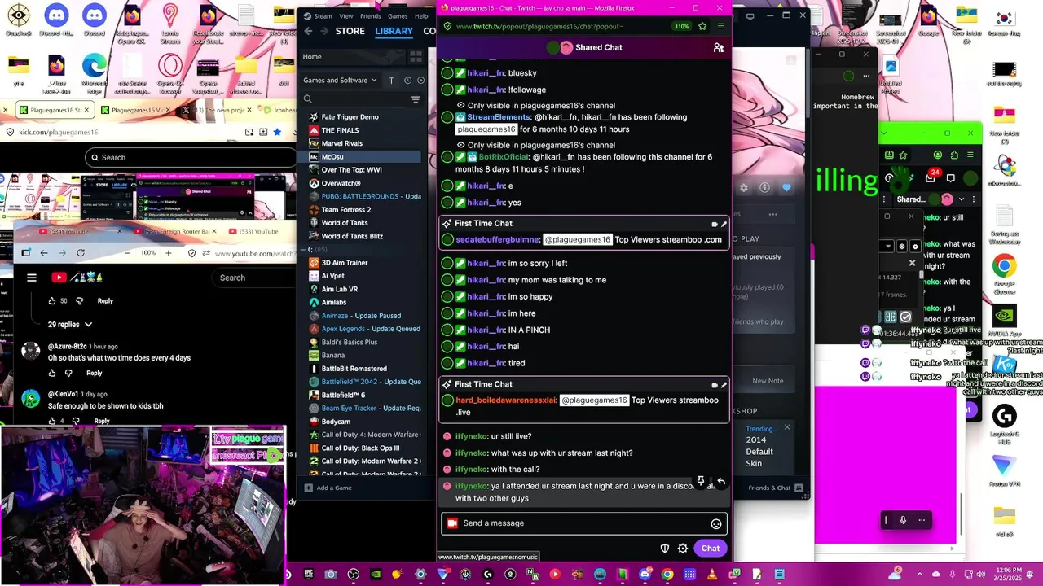Dislike the Azure-8t2c YouTube comment
Viewport: 1043px width, 586px height.
(68, 373)
